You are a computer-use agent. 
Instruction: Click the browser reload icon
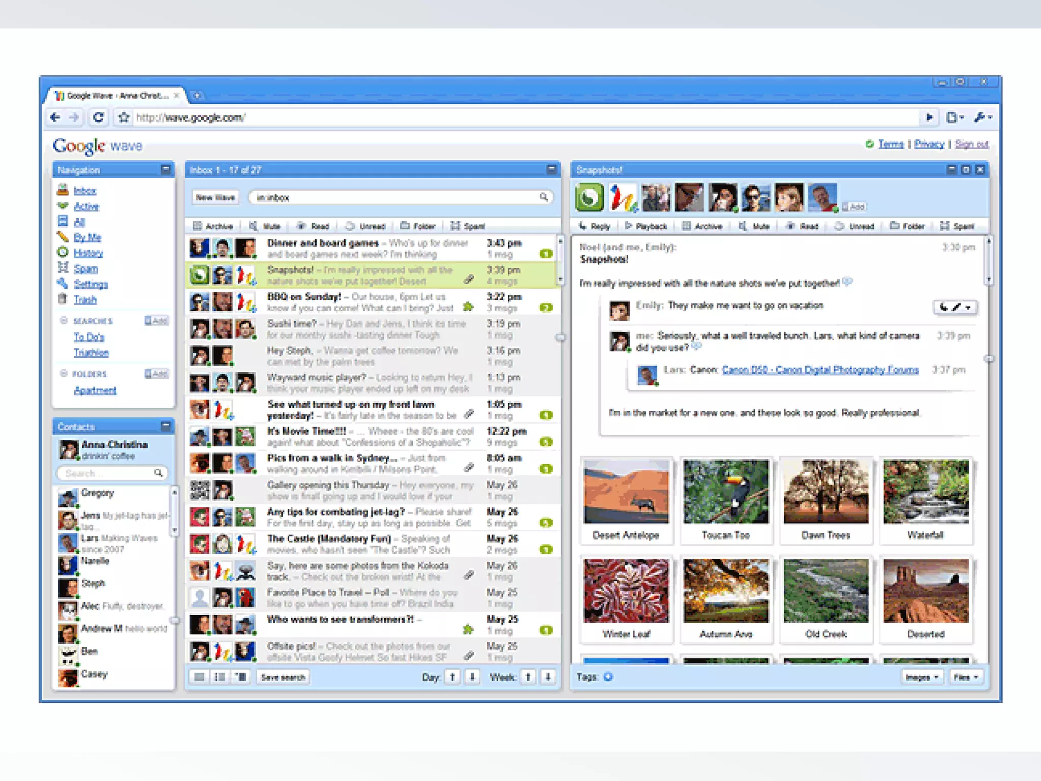click(x=99, y=117)
